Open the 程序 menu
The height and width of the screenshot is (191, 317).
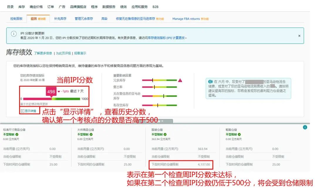[x=94, y=7]
